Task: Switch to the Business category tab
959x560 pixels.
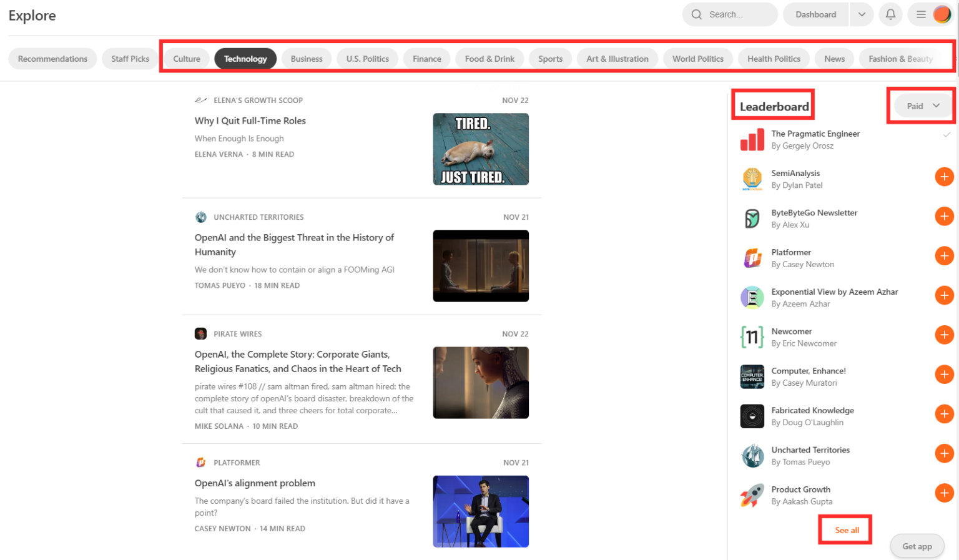Action: (307, 59)
